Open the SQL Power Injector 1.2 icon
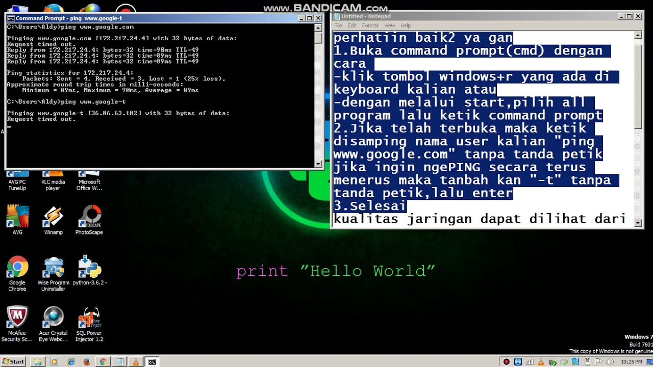The height and width of the screenshot is (367, 653). [x=89, y=324]
